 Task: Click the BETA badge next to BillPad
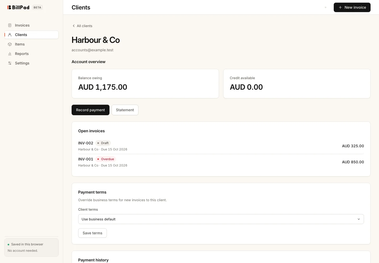(x=37, y=7)
